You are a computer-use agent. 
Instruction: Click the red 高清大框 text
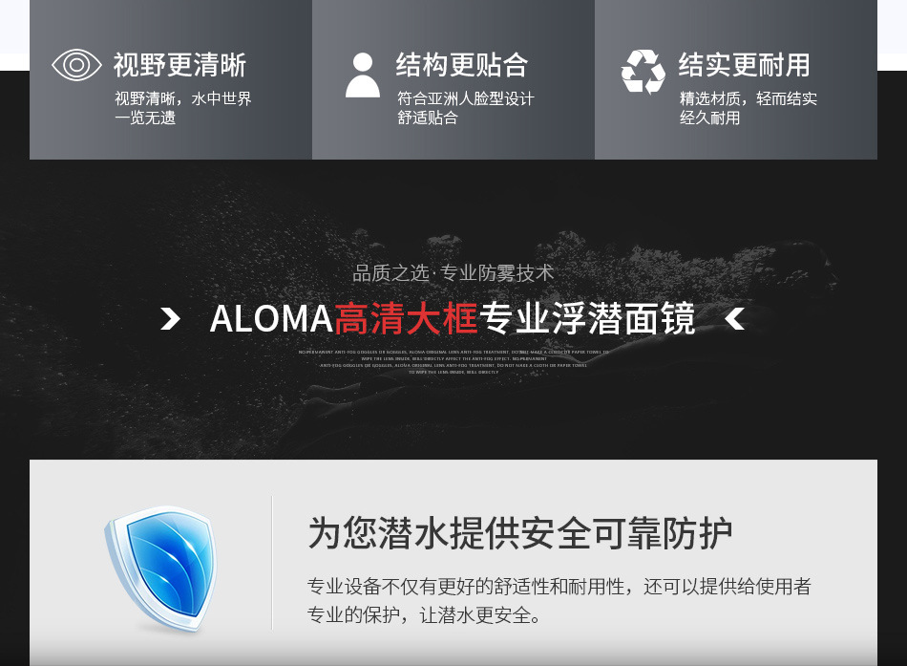[x=406, y=318]
